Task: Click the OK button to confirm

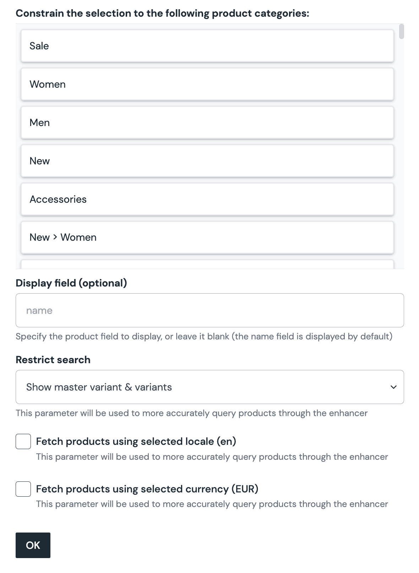Action: [x=33, y=545]
